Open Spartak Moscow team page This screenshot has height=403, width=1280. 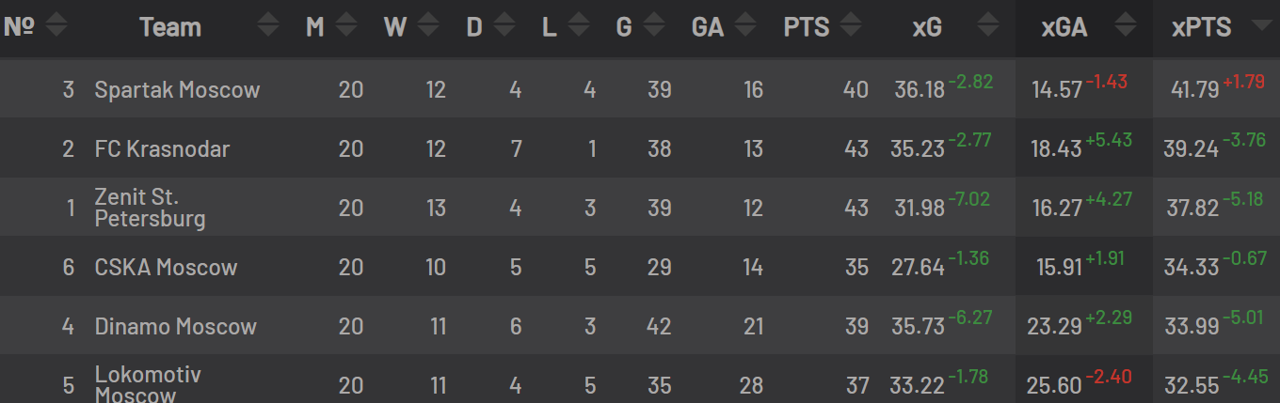177,90
